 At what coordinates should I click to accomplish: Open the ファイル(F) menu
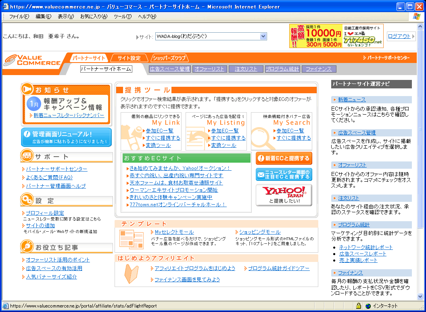click(19, 17)
